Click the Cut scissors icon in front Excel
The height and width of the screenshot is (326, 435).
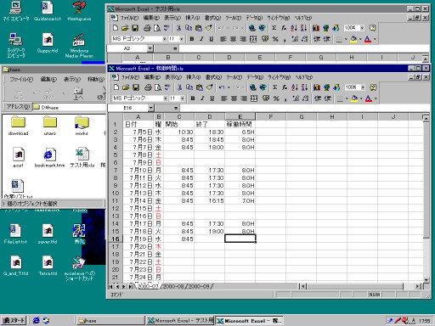(179, 87)
